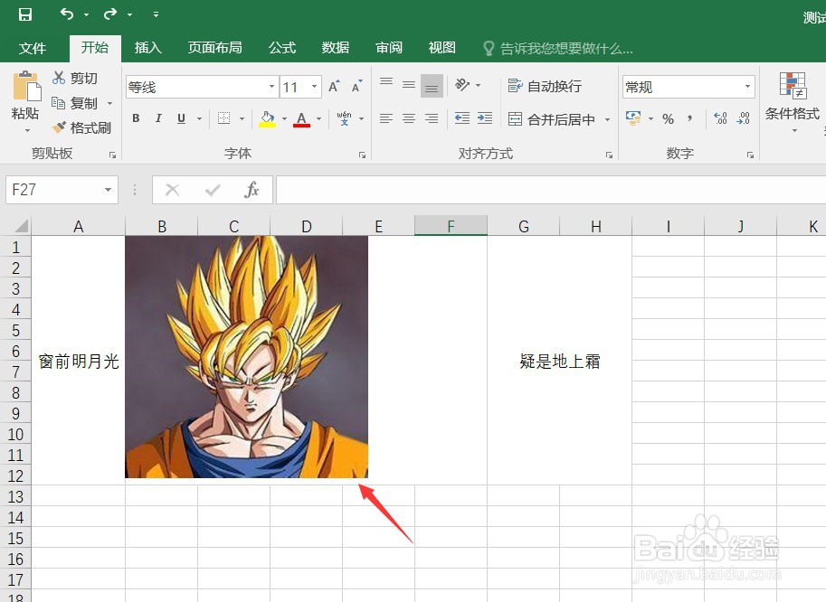Apply yellow fill color bucket
Viewport: 826px width, 602px height.
click(267, 119)
